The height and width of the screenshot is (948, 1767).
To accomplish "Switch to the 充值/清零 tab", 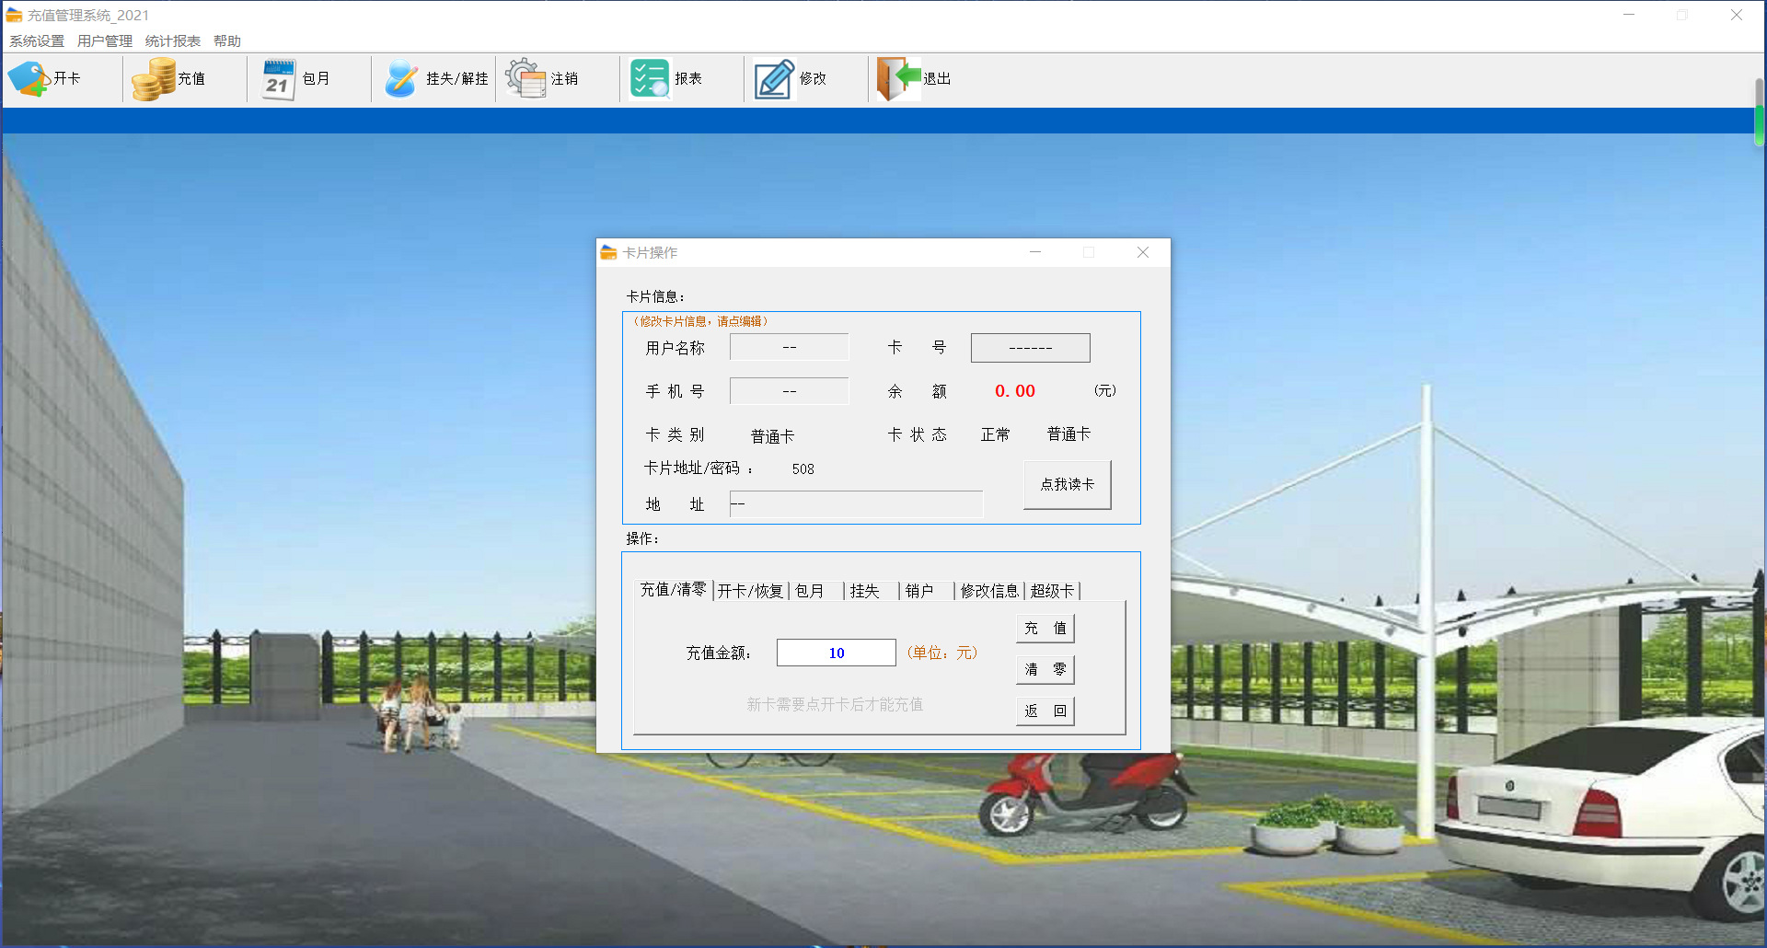I will [674, 590].
